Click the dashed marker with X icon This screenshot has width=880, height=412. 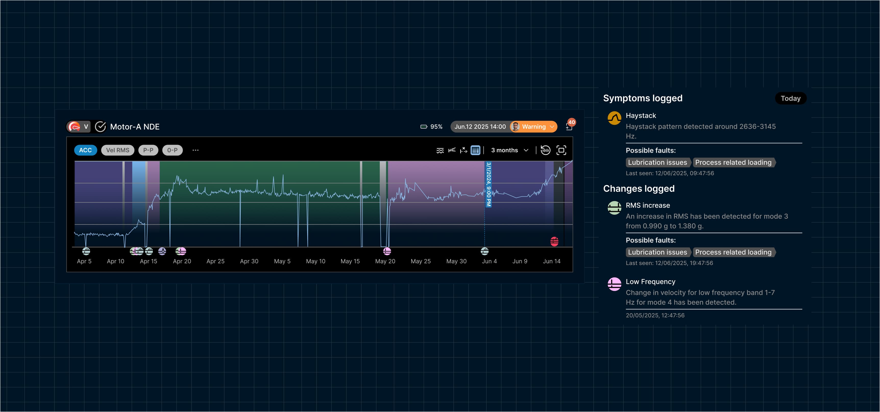coord(463,150)
